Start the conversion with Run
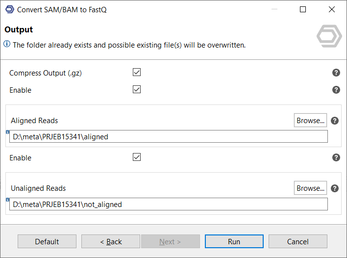347x258 pixels. 234,241
